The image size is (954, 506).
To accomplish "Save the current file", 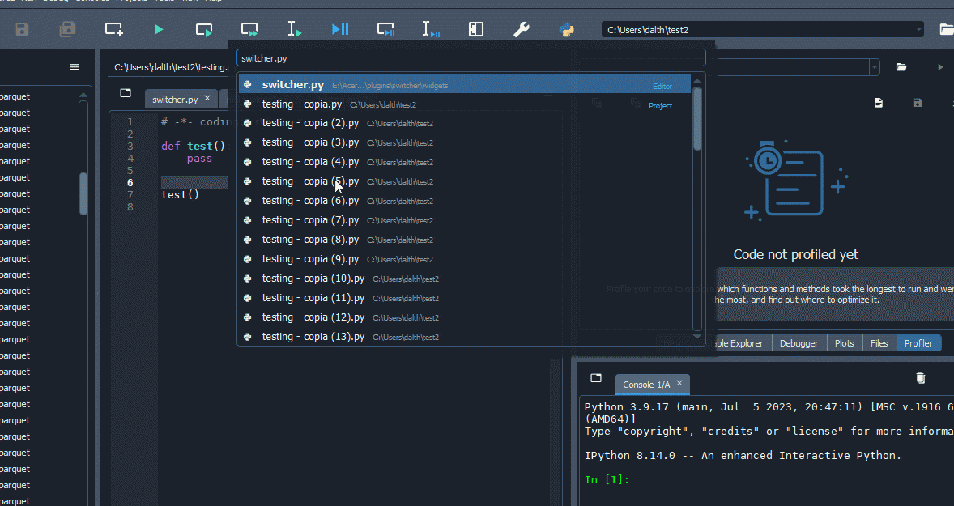I will point(22,28).
